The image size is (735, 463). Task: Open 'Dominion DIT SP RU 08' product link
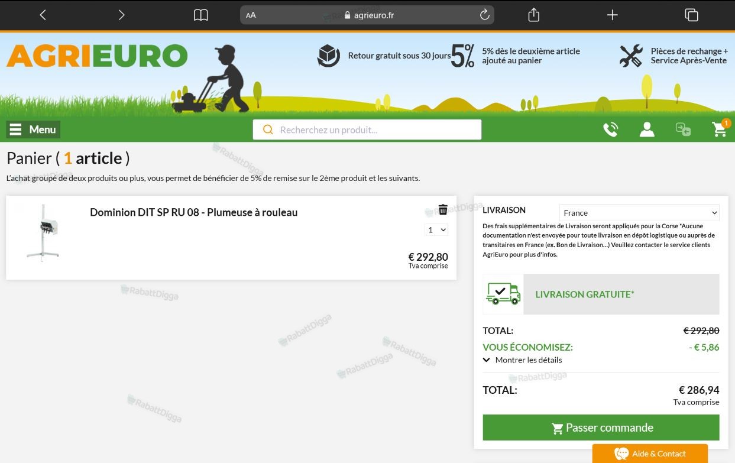pos(194,212)
